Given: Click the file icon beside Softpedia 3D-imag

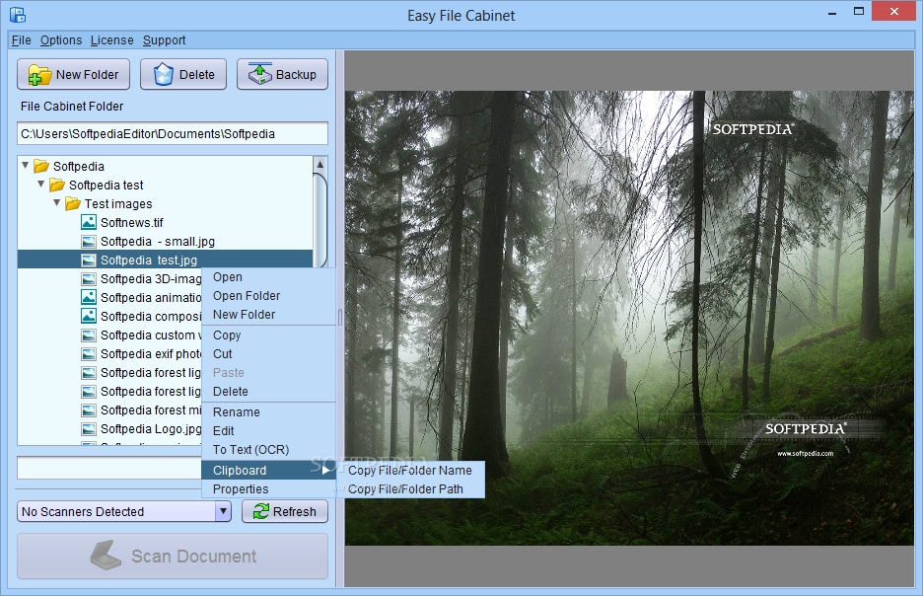Looking at the screenshot, I should click(89, 279).
